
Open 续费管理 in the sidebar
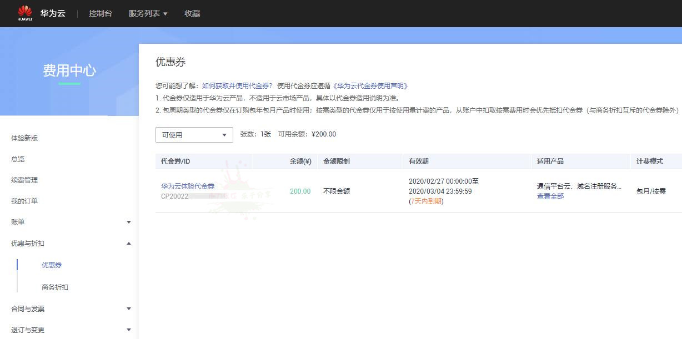(x=24, y=180)
